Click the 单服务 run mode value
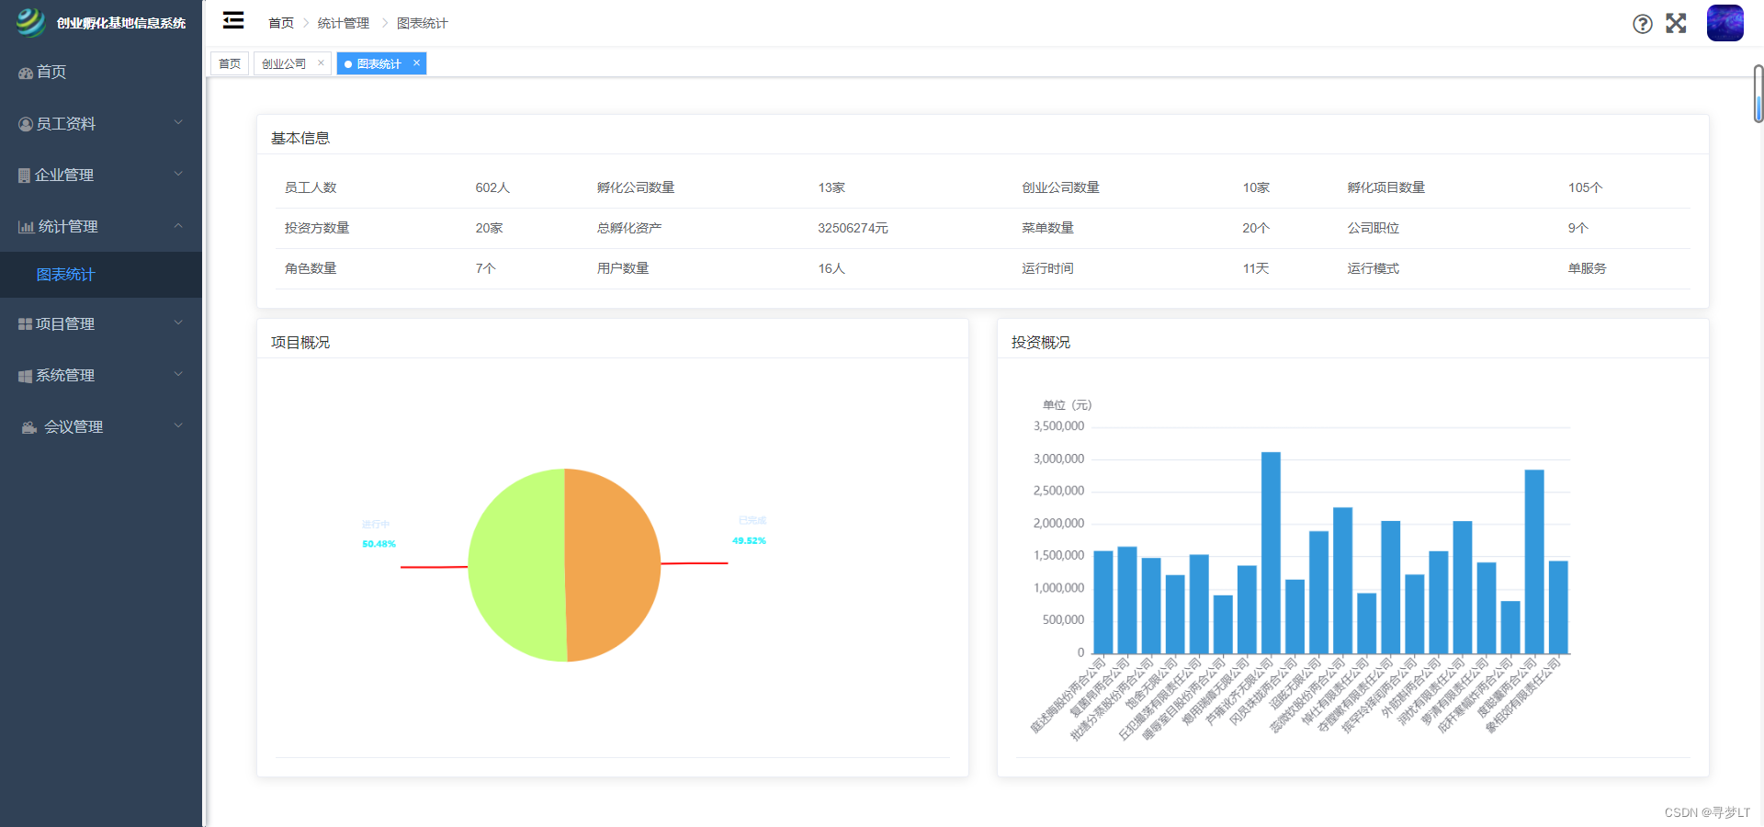This screenshot has height=827, width=1764. click(x=1587, y=268)
